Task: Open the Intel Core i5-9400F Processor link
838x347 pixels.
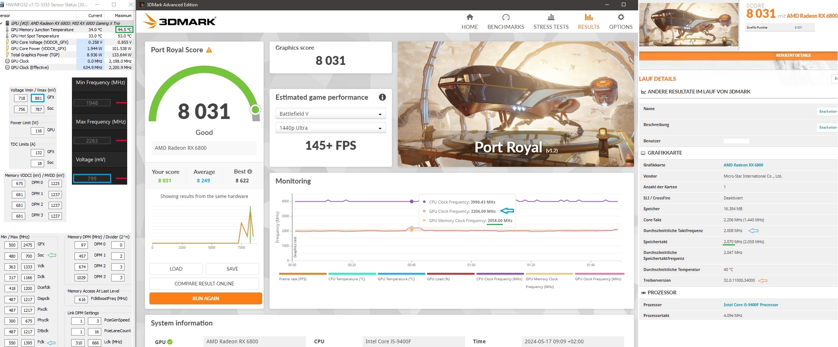Action: coord(751,305)
